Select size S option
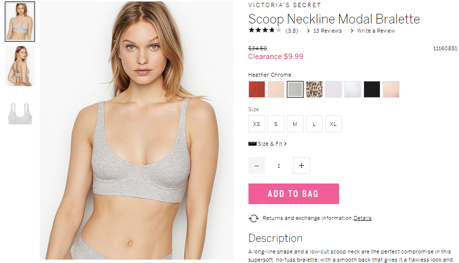Viewport: 459px width, 263px height. pyautogui.click(x=276, y=124)
